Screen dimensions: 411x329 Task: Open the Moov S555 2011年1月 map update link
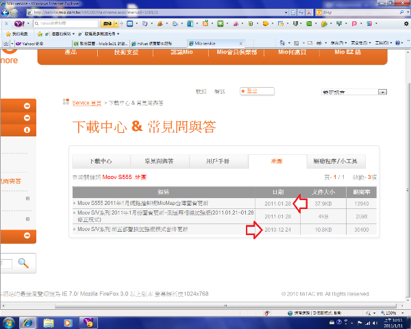pyautogui.click(x=143, y=204)
